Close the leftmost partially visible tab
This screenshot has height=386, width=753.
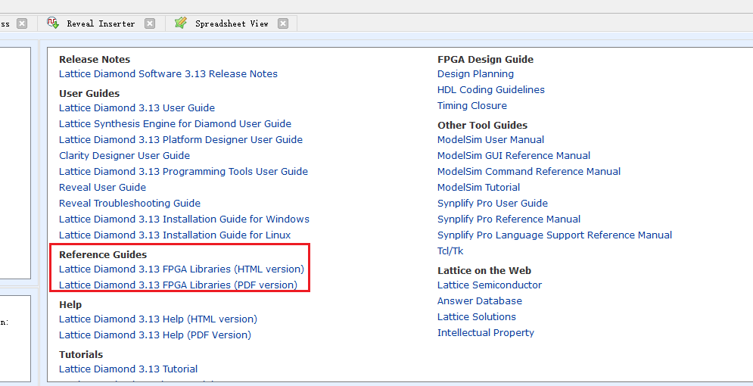(x=22, y=23)
